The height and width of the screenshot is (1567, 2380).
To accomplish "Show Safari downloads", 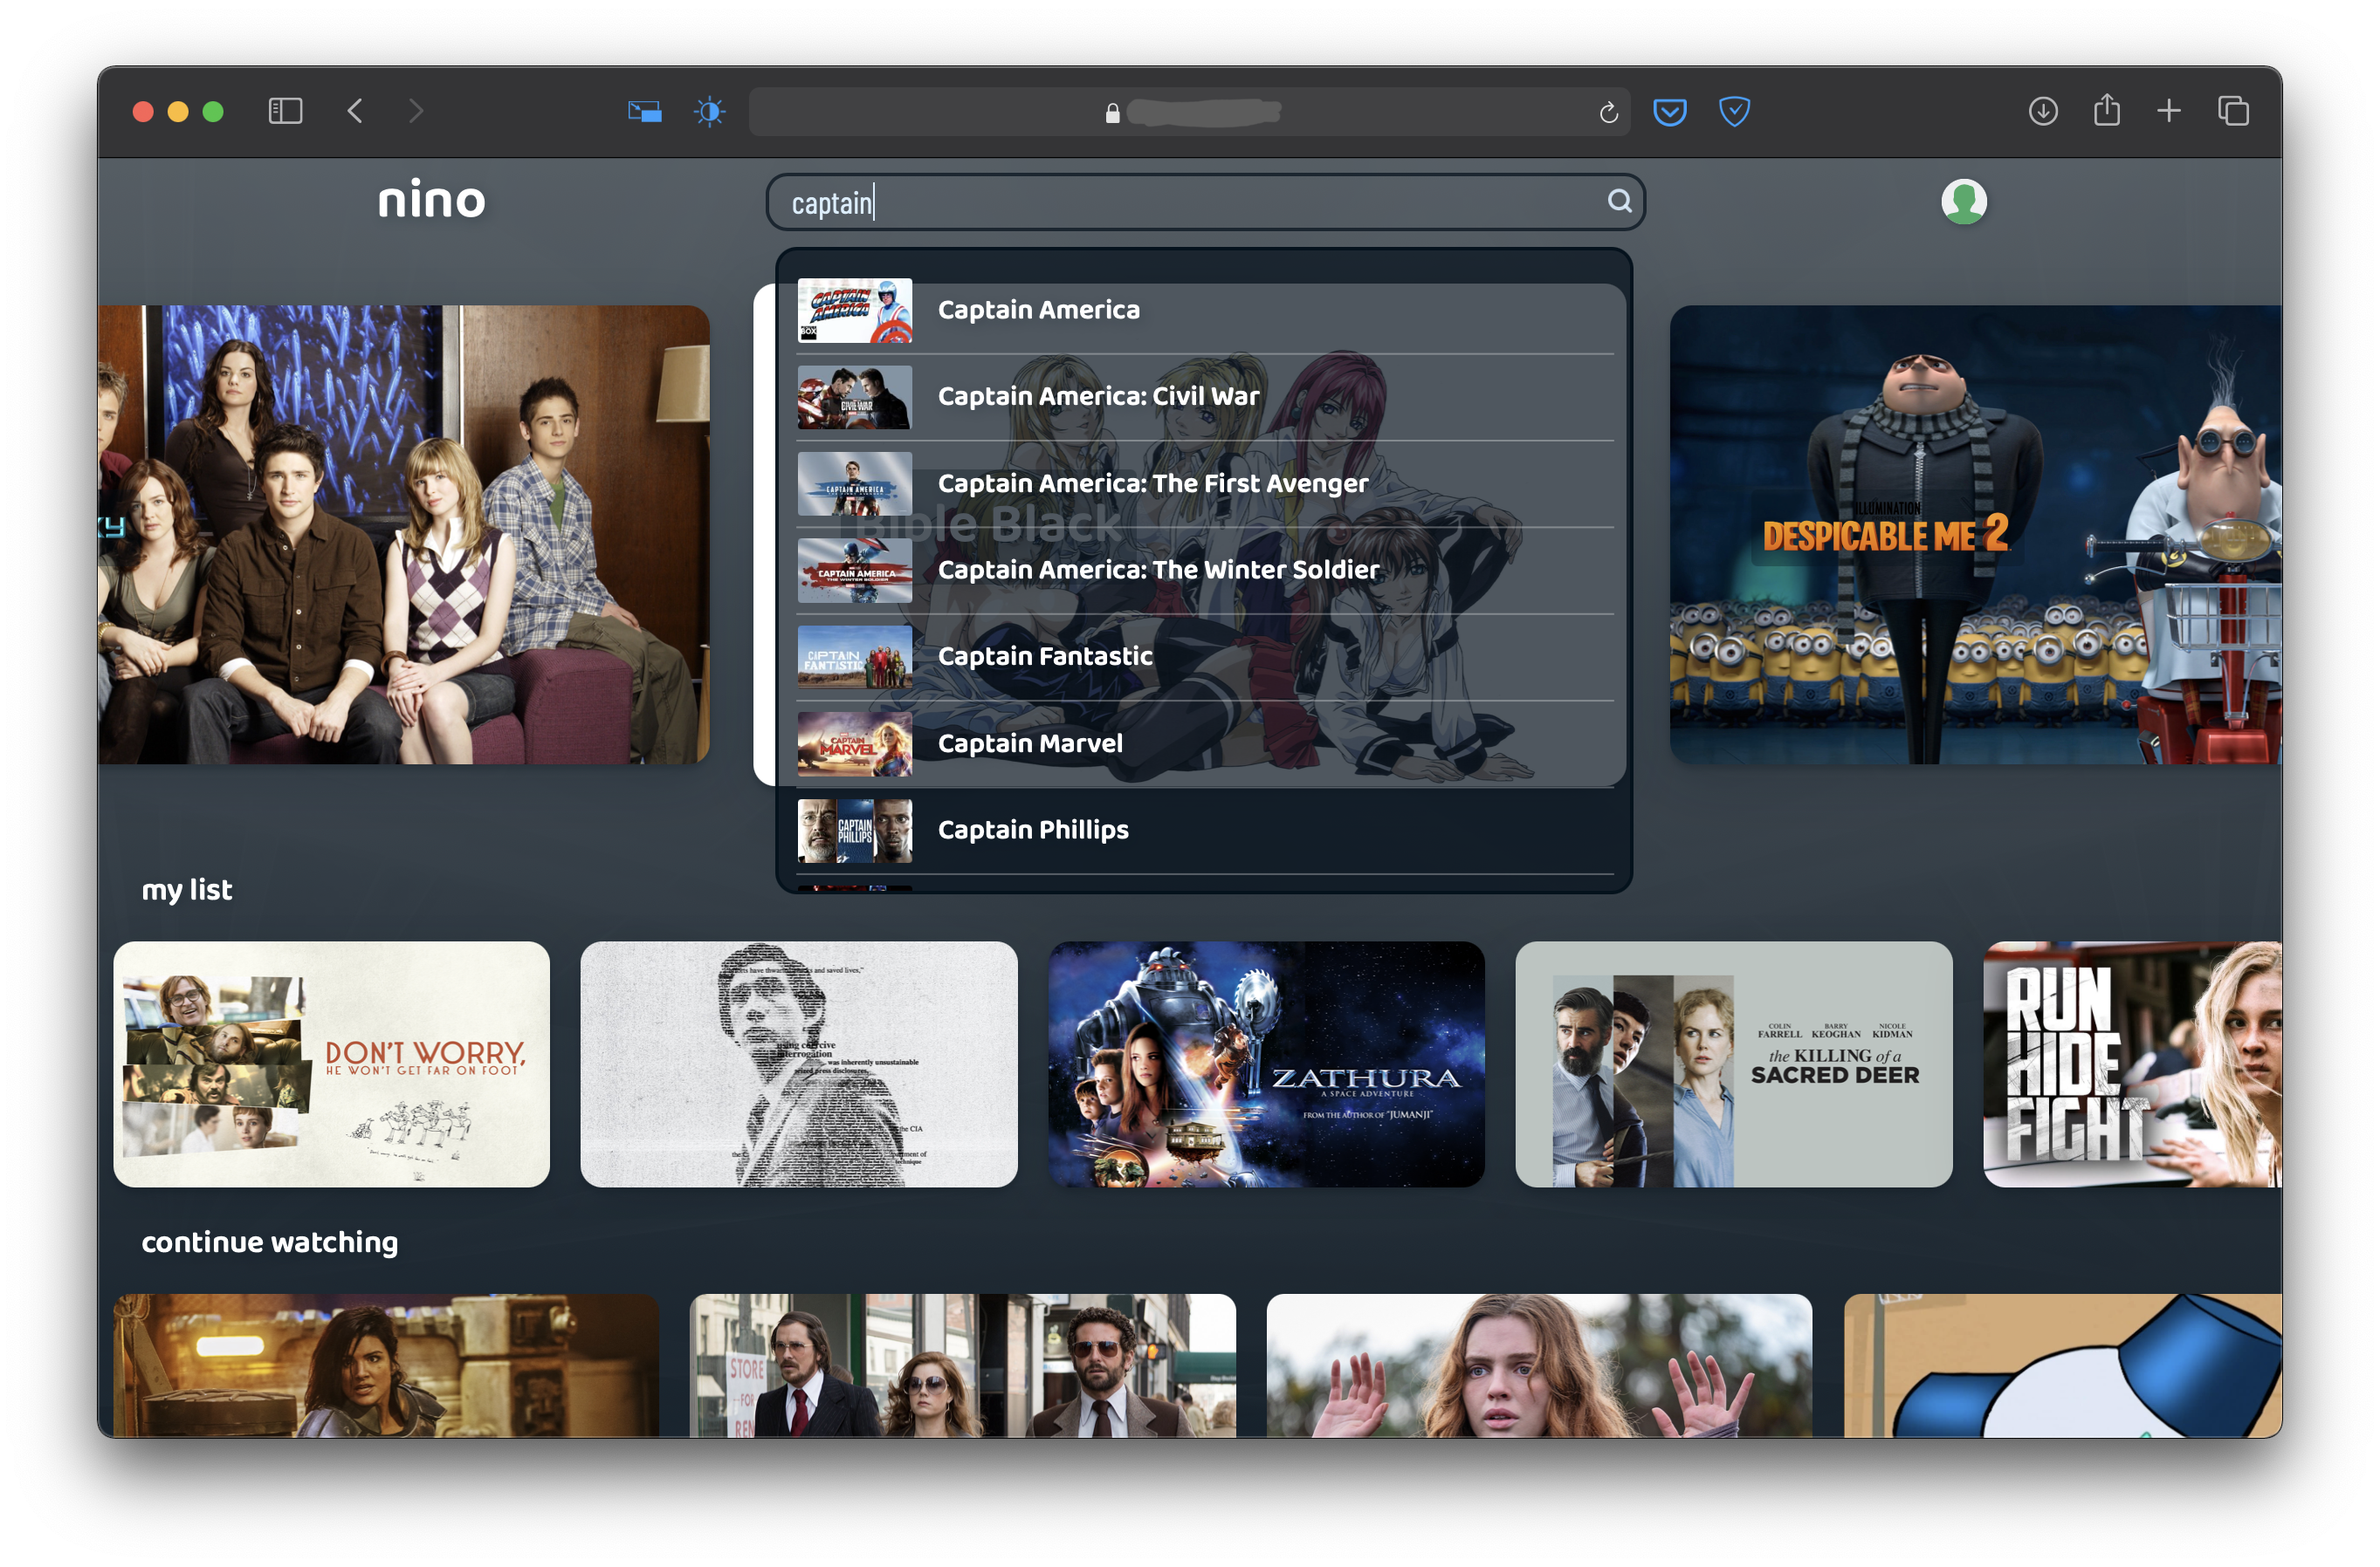I will (2042, 111).
